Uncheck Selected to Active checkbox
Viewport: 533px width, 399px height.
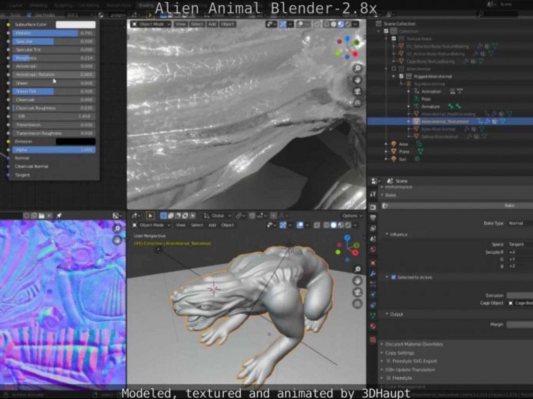tap(393, 277)
